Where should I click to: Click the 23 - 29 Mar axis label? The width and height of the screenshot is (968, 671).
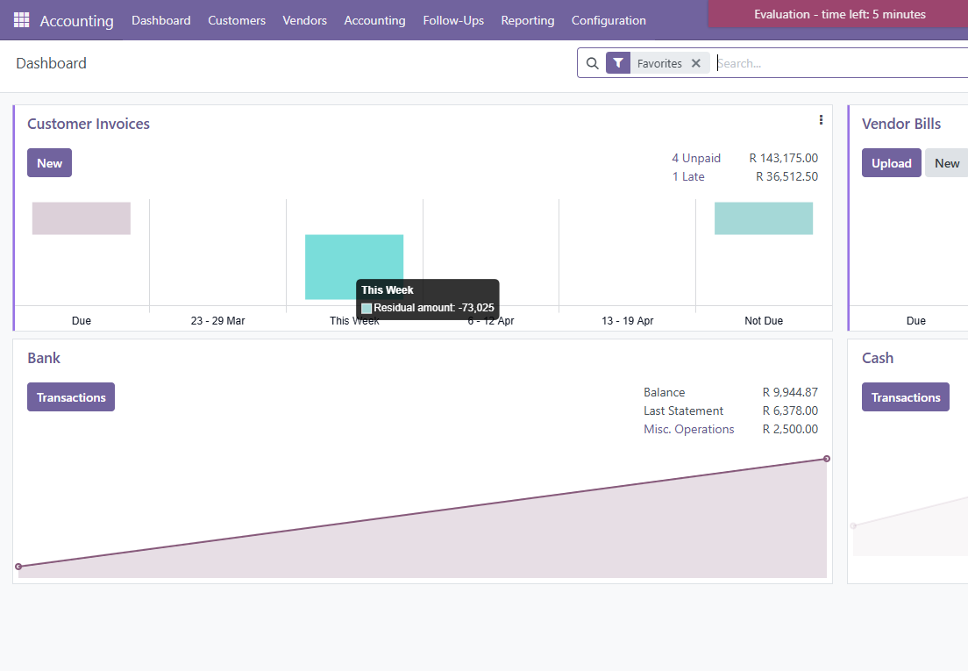pyautogui.click(x=218, y=320)
